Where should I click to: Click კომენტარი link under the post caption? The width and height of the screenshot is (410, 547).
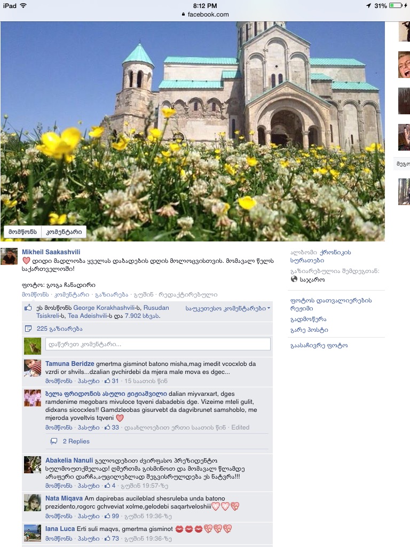coord(72,294)
